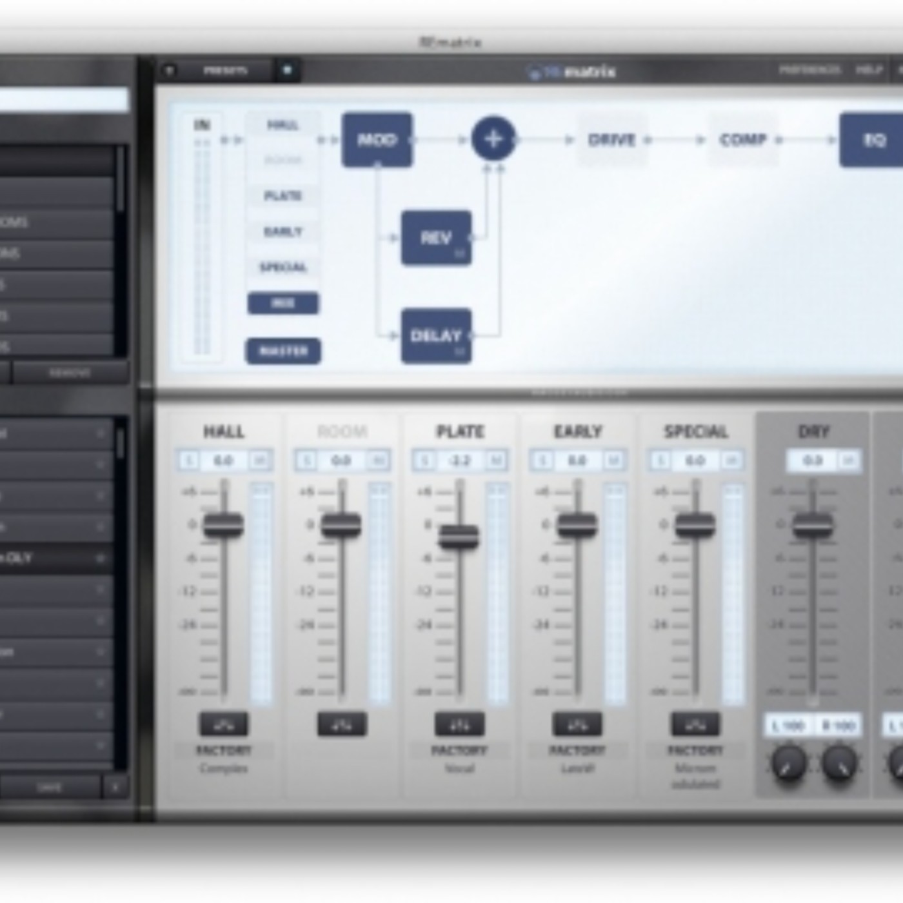Solo the SPECIAL channel

pos(660,460)
